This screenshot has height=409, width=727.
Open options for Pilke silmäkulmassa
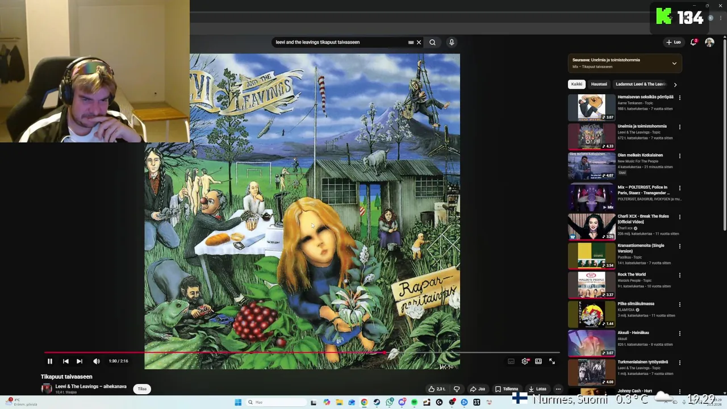click(679, 304)
